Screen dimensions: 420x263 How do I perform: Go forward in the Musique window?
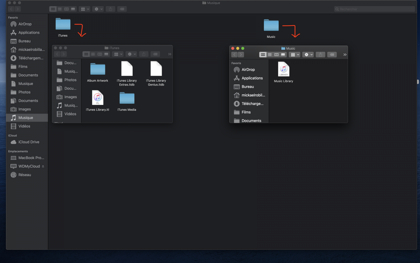[x=17, y=9]
